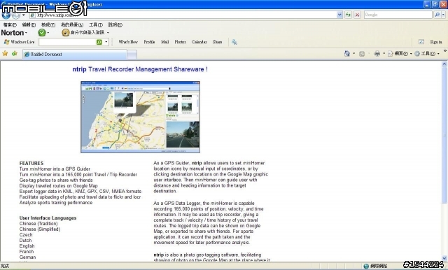Open the 檔案(F) File menu
The image size is (448, 270).
tap(10, 25)
